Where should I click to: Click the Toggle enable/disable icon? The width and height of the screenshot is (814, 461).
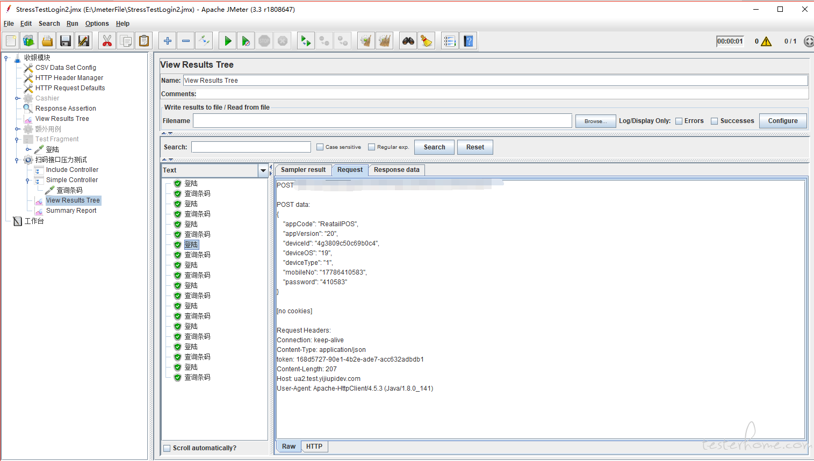pos(204,41)
